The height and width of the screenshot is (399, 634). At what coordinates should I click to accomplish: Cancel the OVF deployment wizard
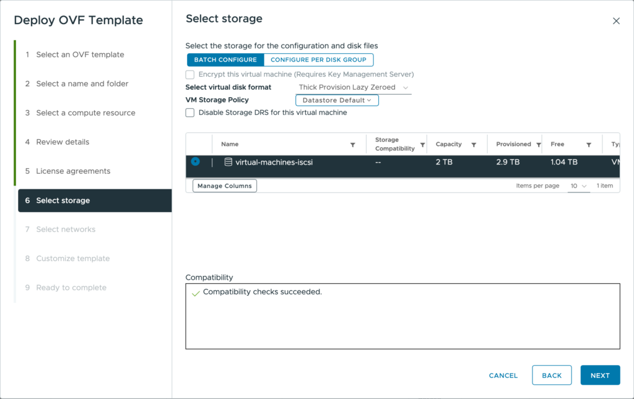pos(503,375)
